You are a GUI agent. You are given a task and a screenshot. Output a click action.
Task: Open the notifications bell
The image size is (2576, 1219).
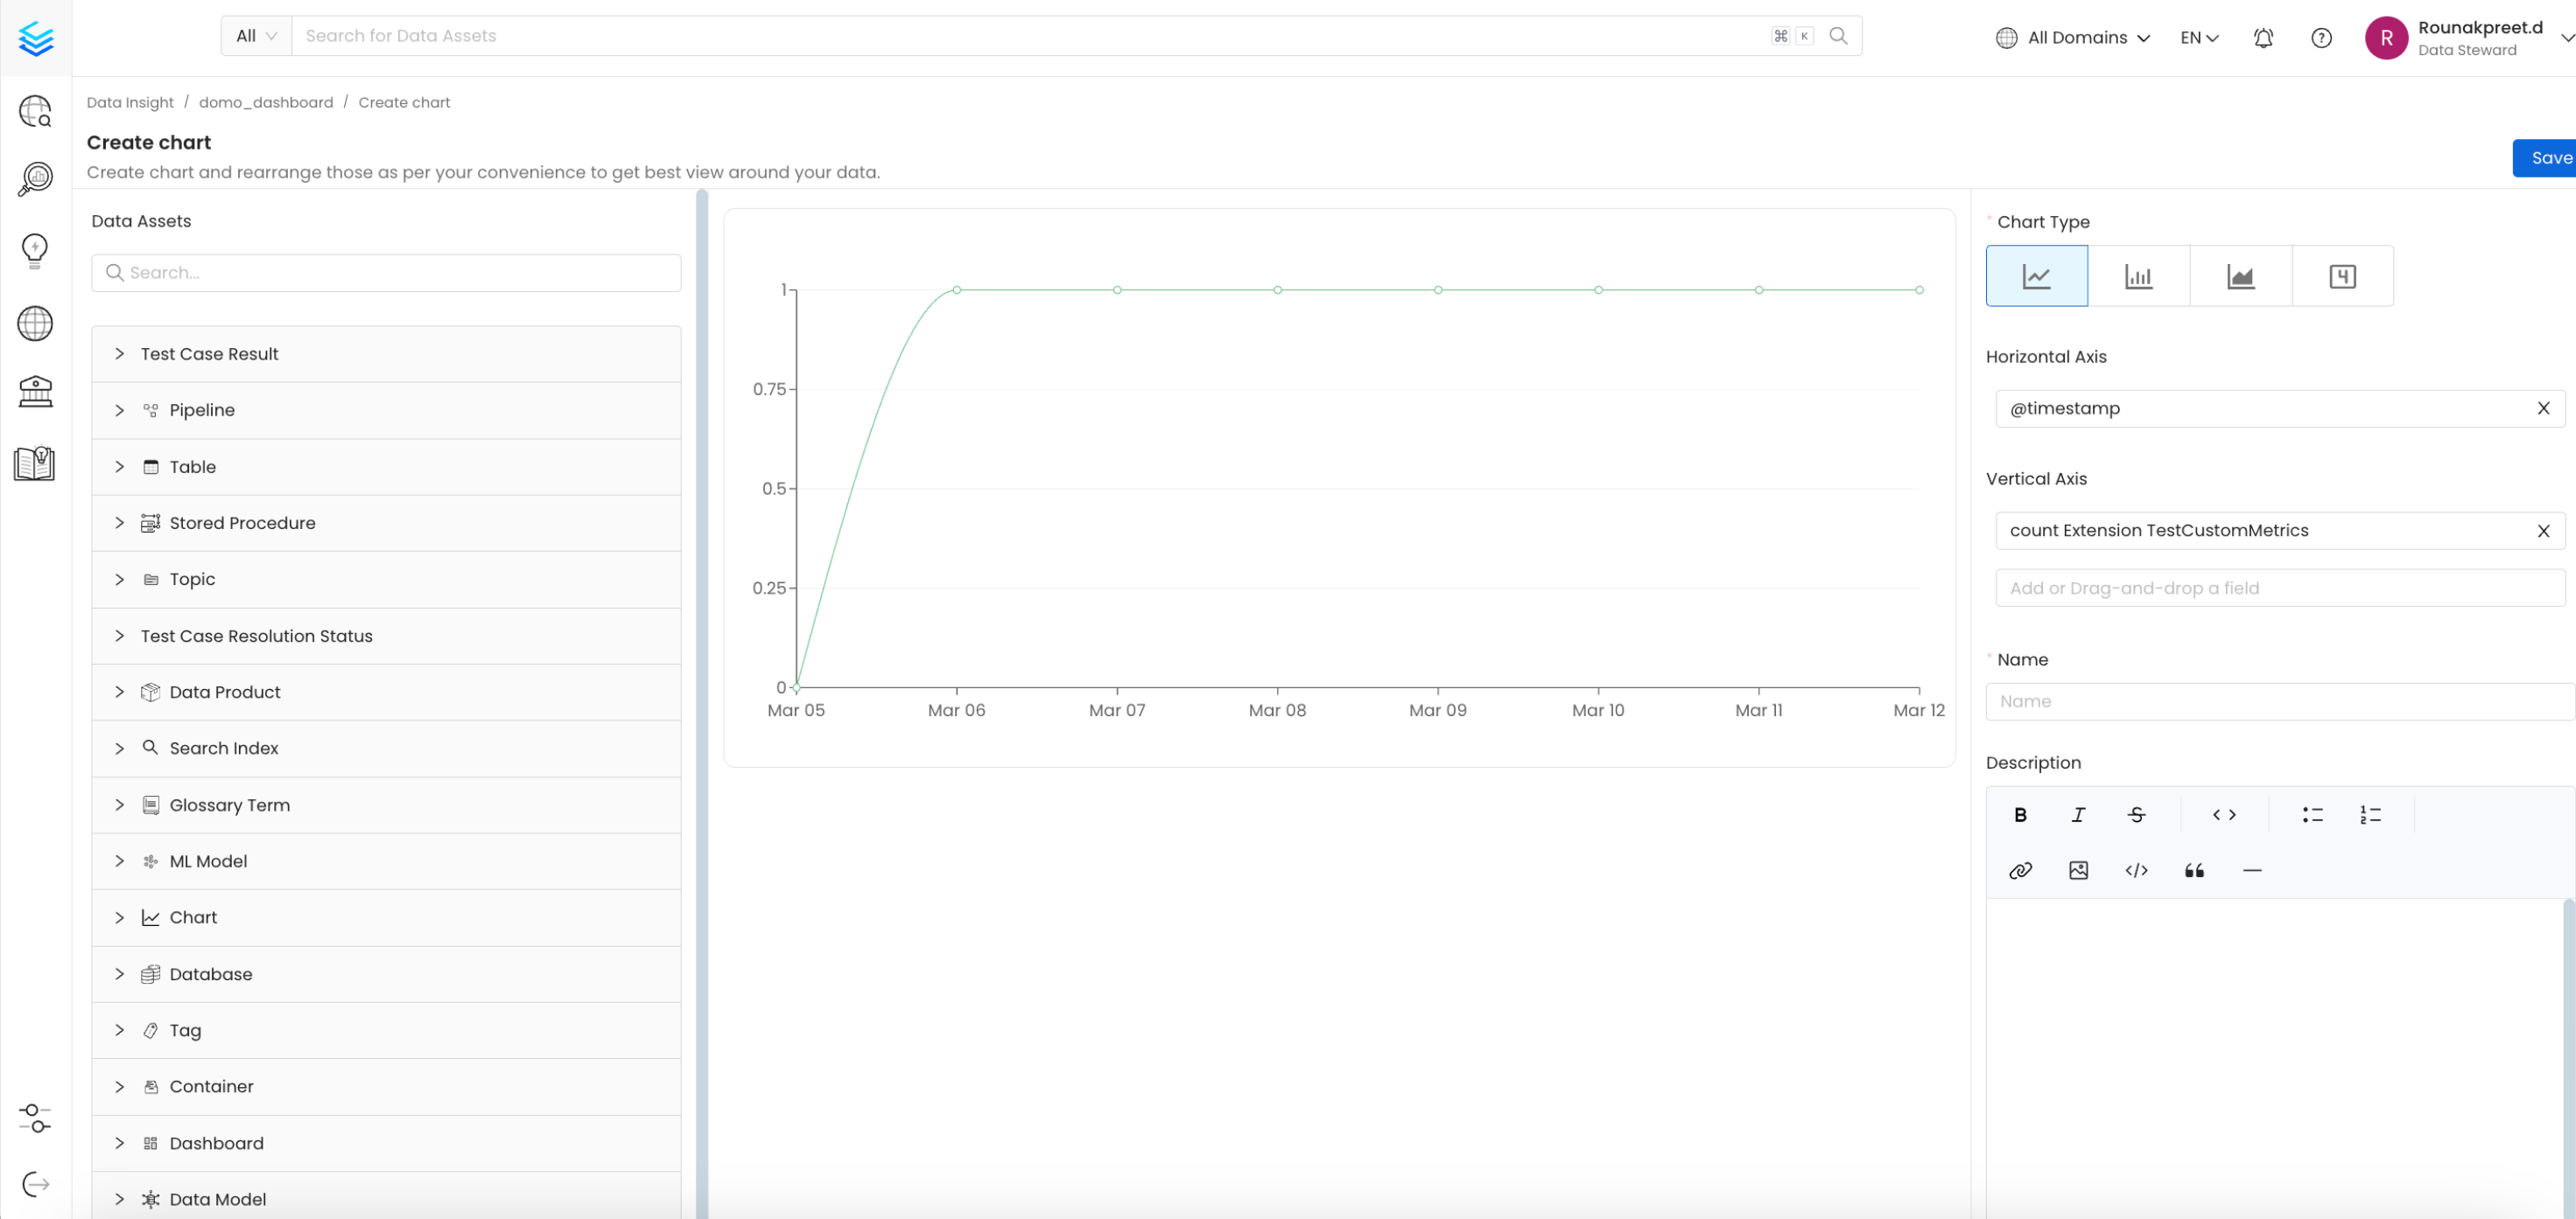[2263, 37]
